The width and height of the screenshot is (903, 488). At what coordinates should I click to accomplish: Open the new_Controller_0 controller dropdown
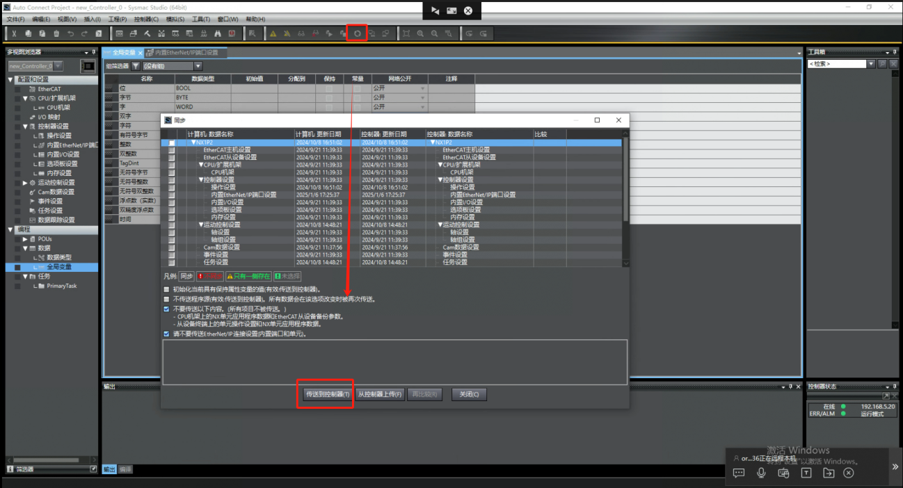coord(58,66)
